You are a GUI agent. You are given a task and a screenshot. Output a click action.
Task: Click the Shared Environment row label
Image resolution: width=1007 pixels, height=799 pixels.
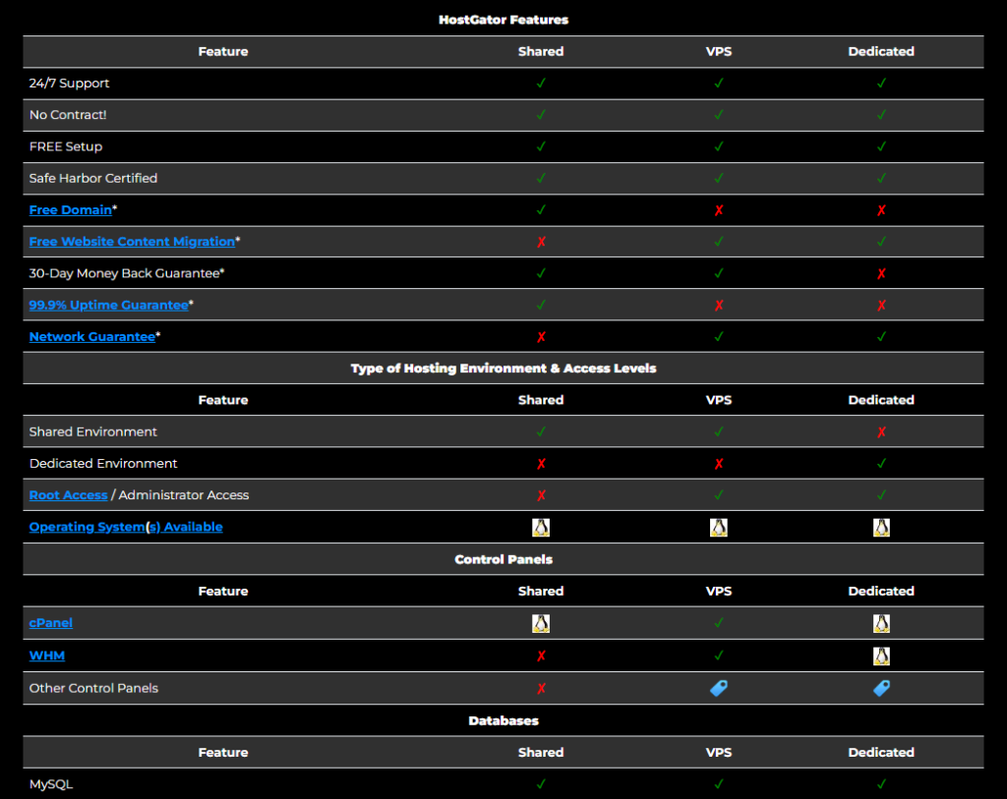coord(92,431)
